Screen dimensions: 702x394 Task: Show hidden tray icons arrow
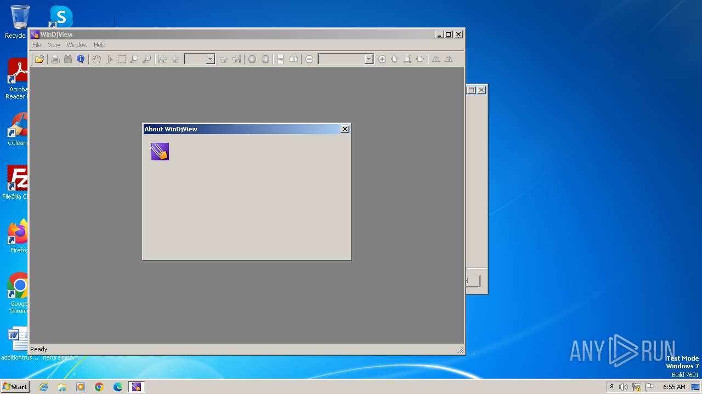[x=612, y=387]
